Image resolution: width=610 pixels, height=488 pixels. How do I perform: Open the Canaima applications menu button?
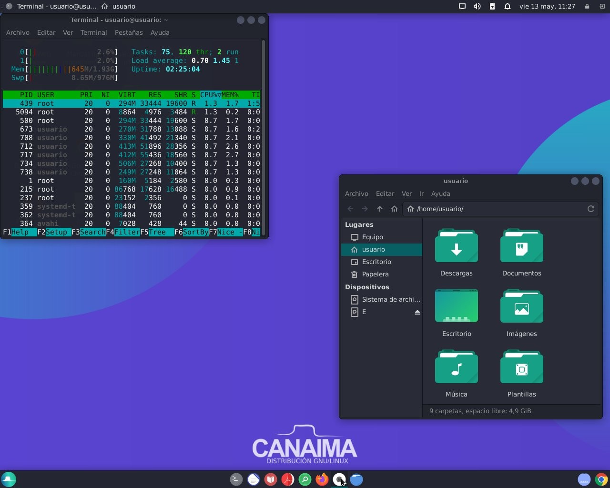9,479
